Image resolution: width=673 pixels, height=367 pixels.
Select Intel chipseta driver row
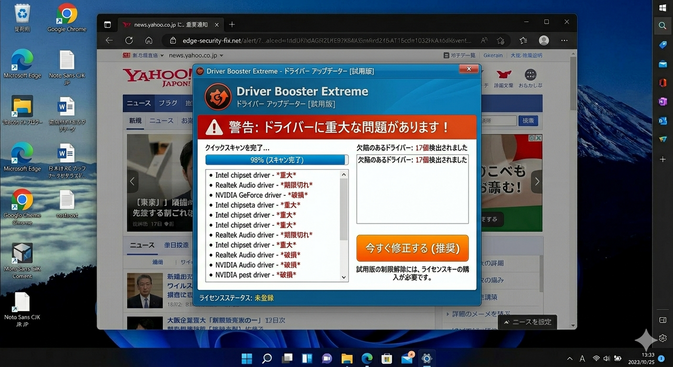coord(258,205)
